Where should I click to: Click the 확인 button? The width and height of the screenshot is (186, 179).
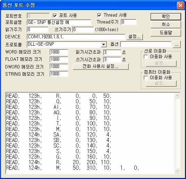tap(166, 17)
